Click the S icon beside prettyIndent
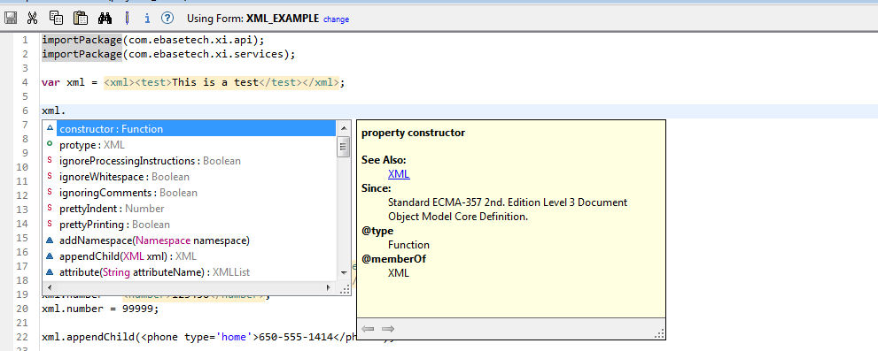 [50, 209]
